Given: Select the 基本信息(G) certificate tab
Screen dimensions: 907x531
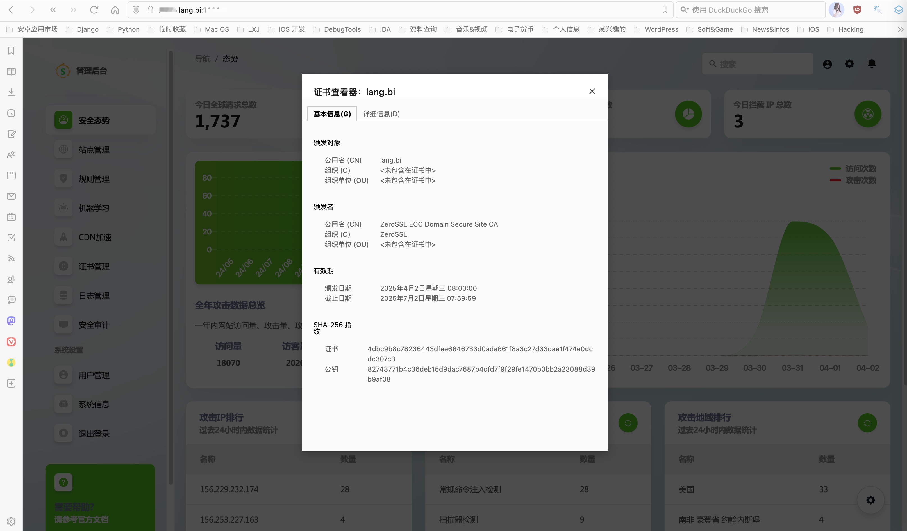Looking at the screenshot, I should (x=332, y=114).
